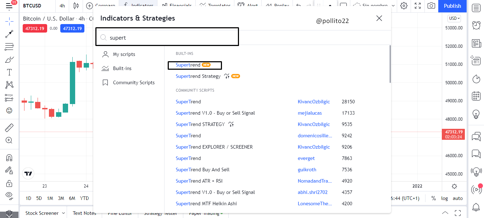
Task: Open the data window panel
Action: [x=476, y=61]
